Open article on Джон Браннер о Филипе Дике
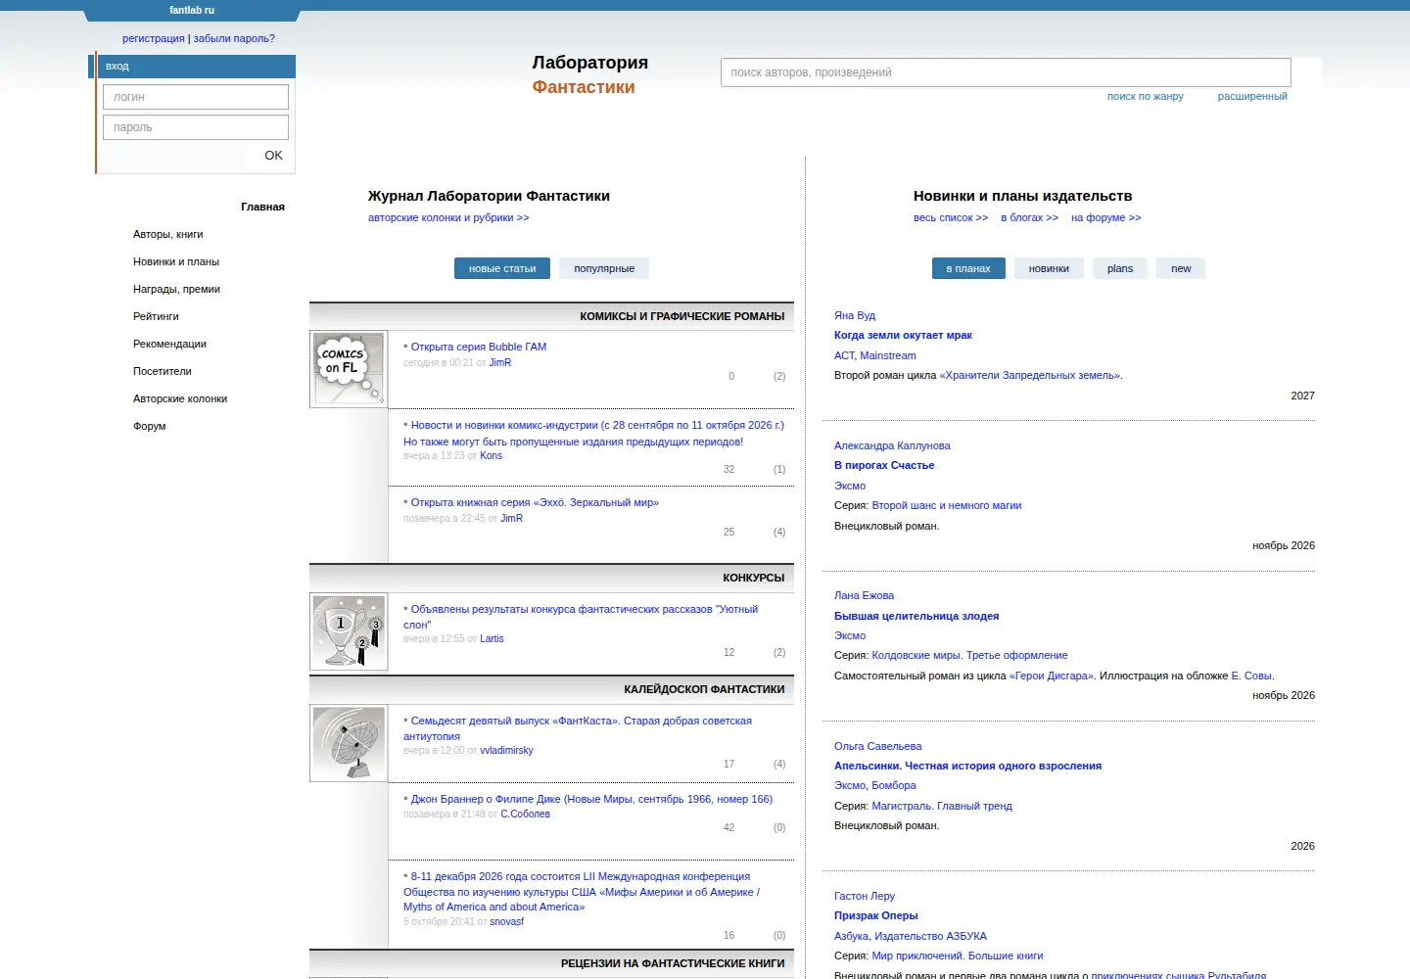Screen dimensions: 1410x979 [591, 799]
